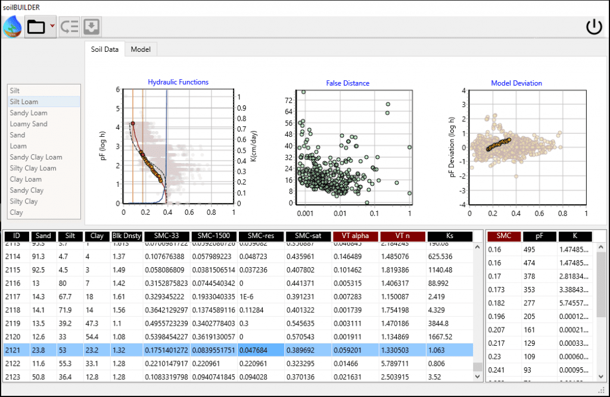Select the last Clay entry in texture list

43,212
